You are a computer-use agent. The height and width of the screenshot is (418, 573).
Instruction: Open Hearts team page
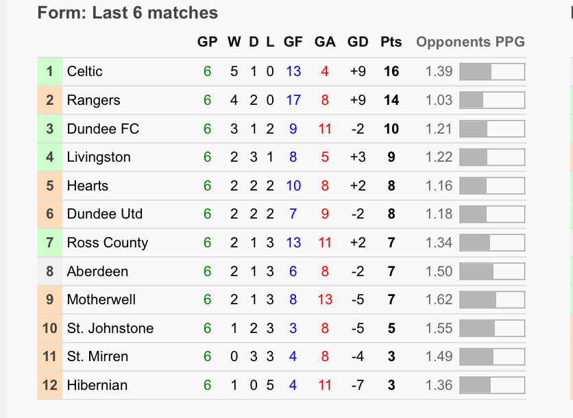pos(88,186)
